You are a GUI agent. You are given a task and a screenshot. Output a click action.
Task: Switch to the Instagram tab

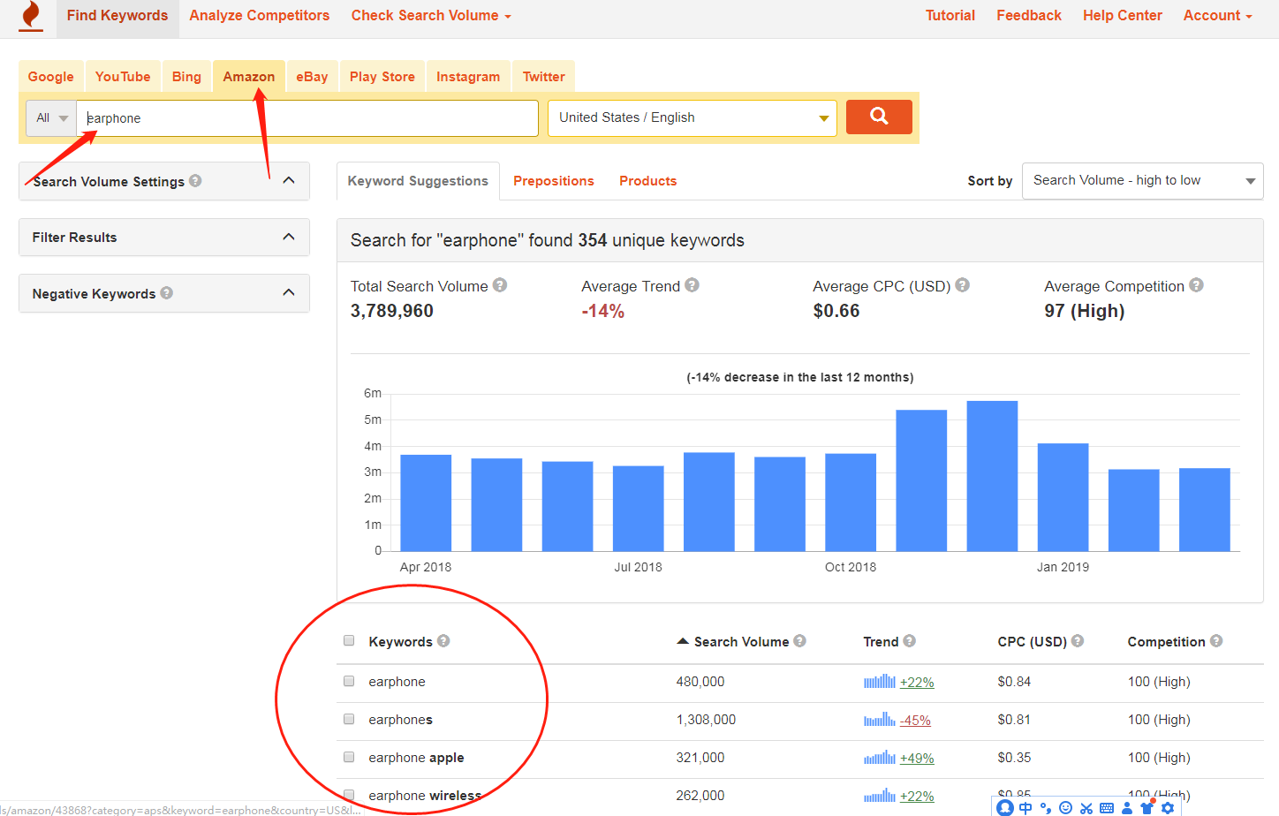coord(468,76)
